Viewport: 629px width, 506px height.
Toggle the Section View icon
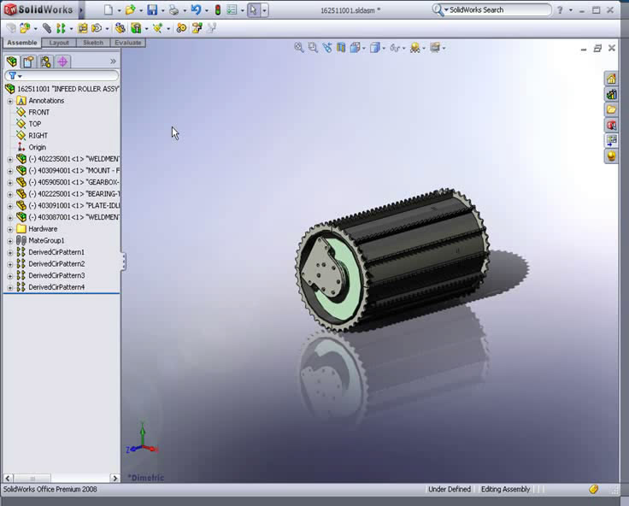point(341,47)
